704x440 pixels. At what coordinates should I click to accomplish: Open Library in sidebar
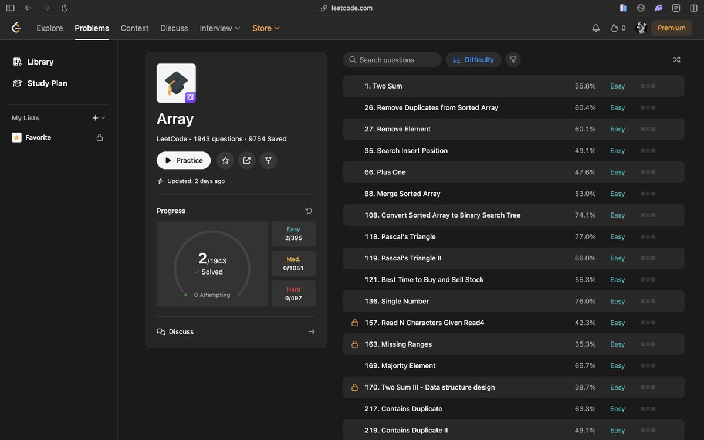click(40, 62)
